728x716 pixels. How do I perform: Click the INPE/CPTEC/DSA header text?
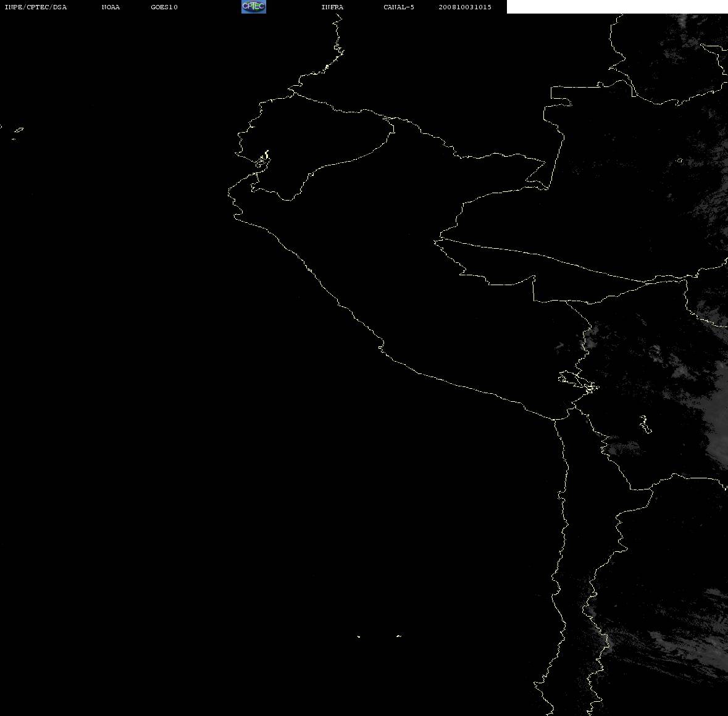click(36, 7)
